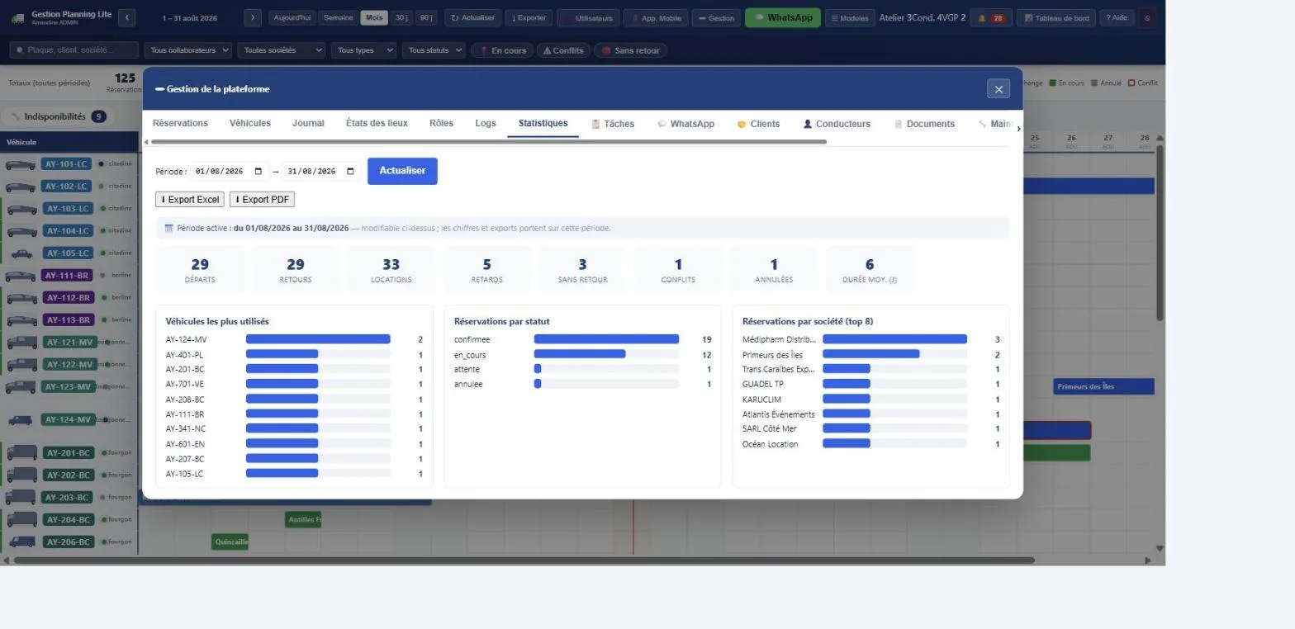Toggle the Sans retour filter

point(630,50)
